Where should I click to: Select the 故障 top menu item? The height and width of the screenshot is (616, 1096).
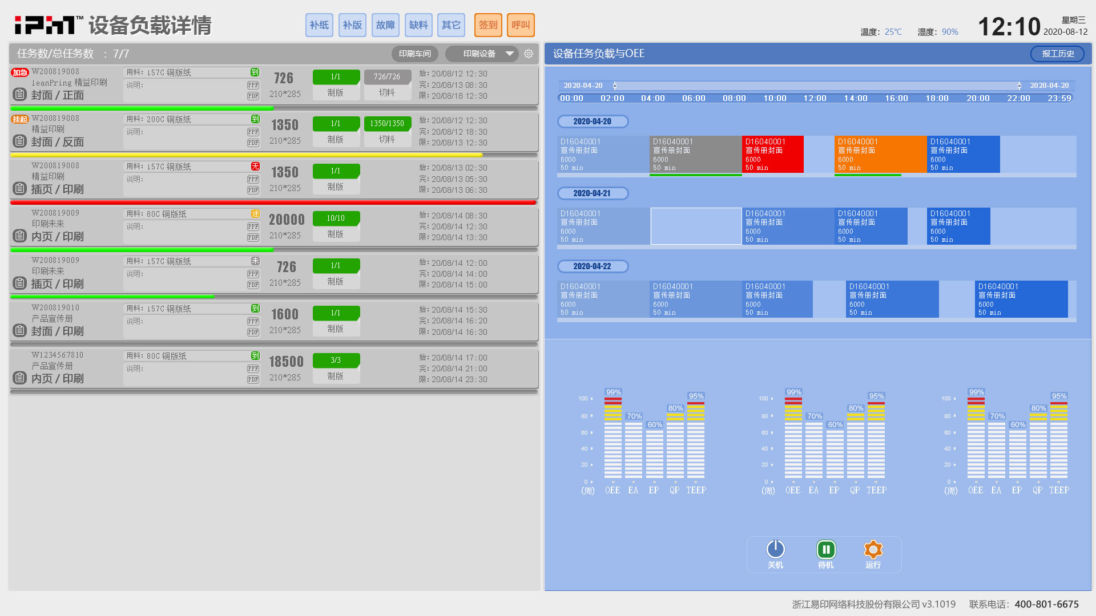385,25
